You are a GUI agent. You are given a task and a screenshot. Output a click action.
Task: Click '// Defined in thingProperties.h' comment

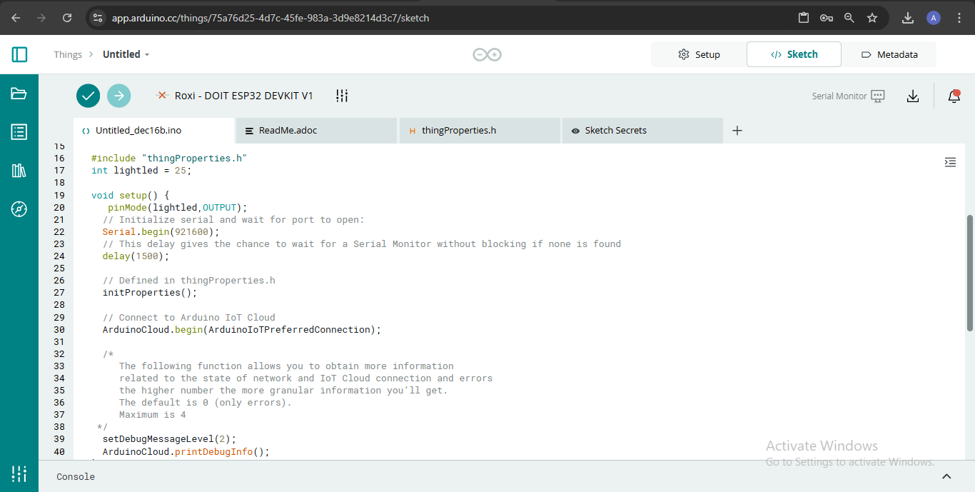click(188, 281)
